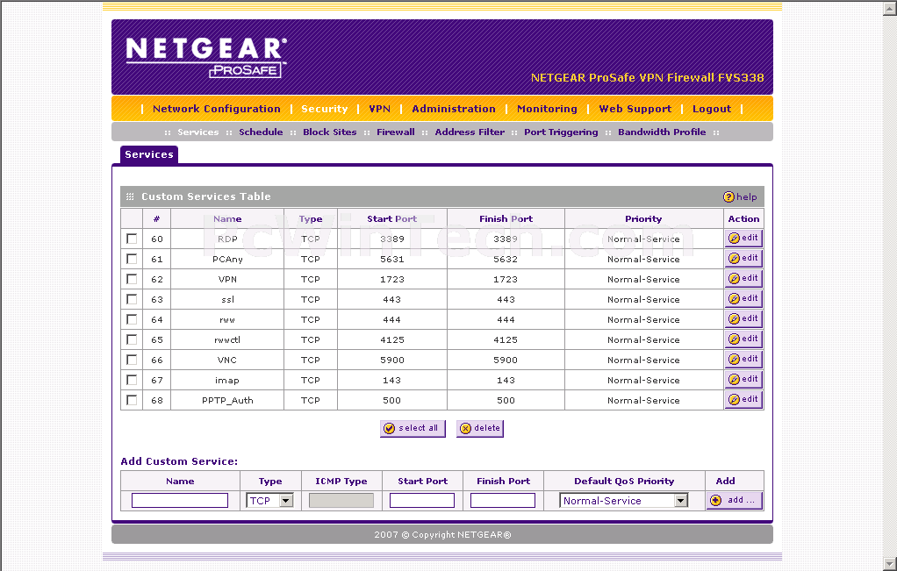Go to Port Triggering submenu
Screen dimensions: 897x571
(x=561, y=132)
